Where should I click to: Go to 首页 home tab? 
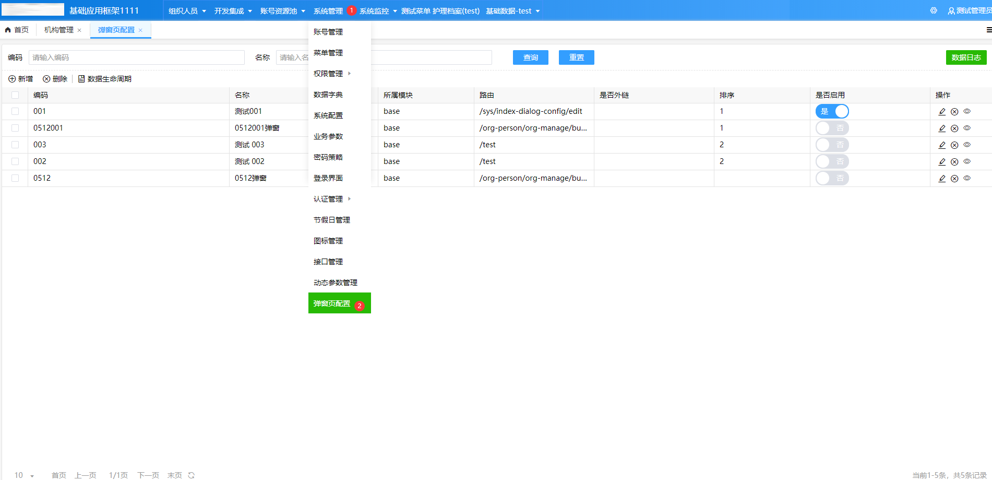pos(17,30)
